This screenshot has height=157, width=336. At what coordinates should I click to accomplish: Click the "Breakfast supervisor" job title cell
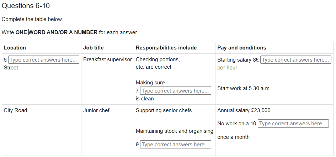[107, 59]
